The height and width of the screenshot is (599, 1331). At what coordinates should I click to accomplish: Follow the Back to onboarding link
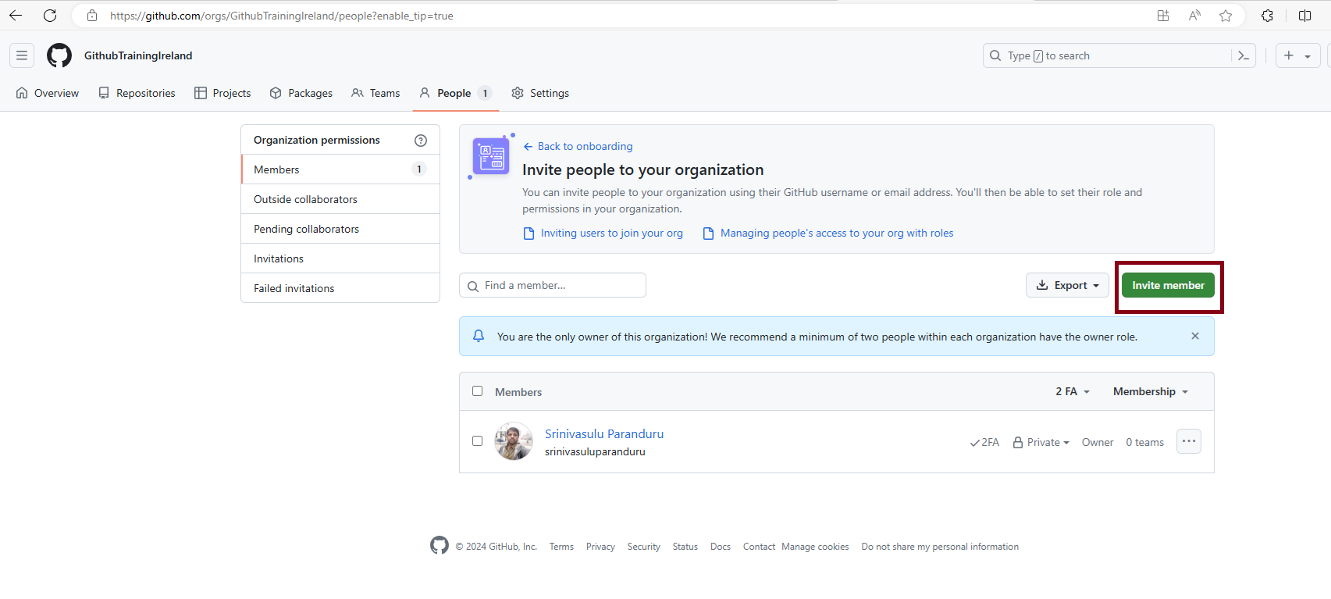tap(585, 146)
